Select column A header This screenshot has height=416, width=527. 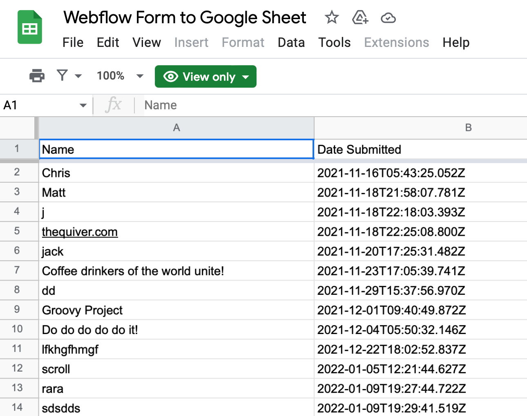(x=176, y=128)
